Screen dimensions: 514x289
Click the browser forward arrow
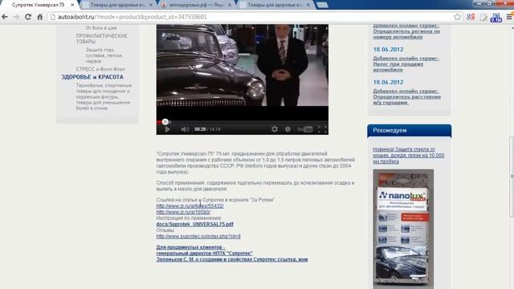click(16, 17)
